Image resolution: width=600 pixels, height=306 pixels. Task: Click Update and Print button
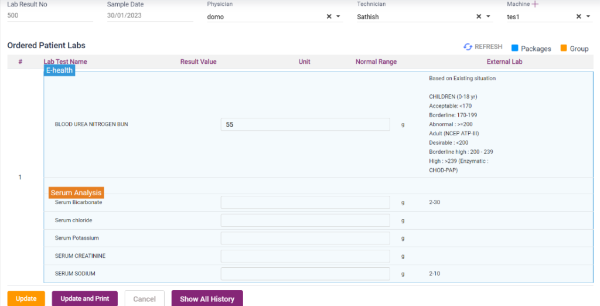pyautogui.click(x=85, y=298)
